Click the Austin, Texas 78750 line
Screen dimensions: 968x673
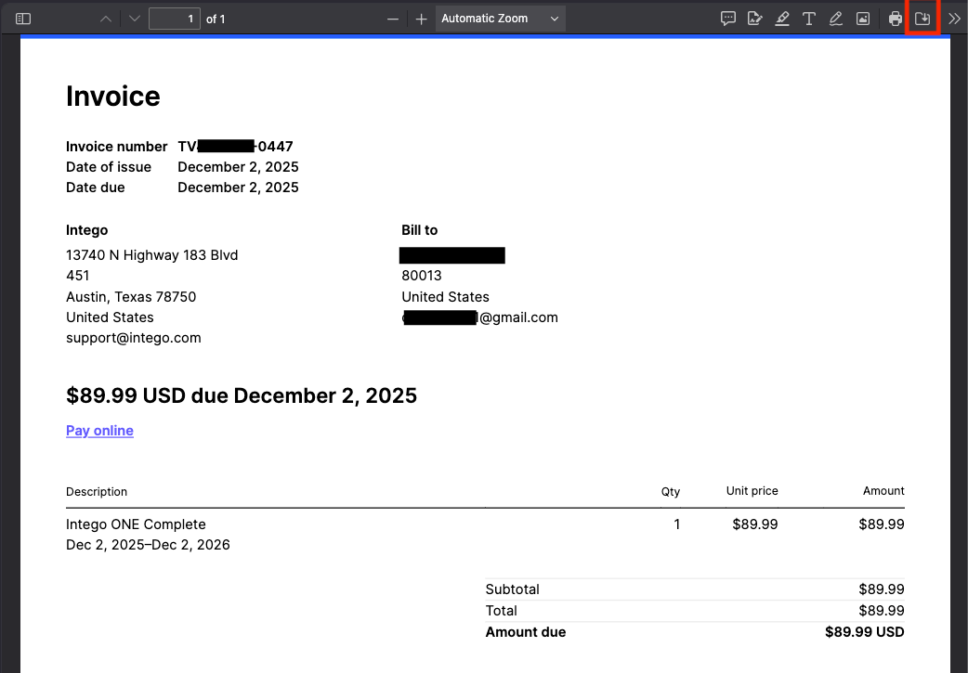point(131,297)
